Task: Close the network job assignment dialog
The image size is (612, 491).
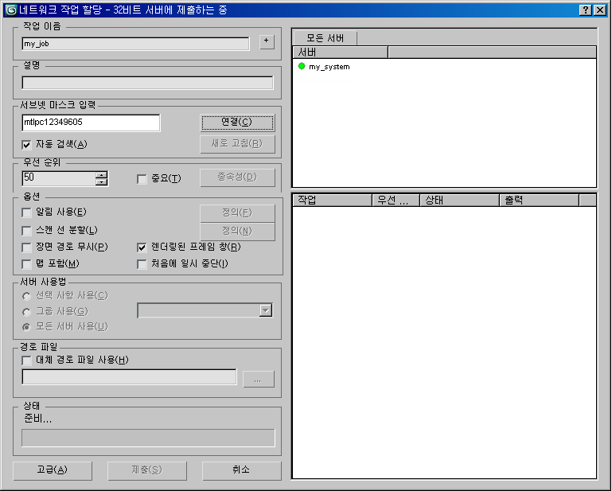Action: [599, 10]
